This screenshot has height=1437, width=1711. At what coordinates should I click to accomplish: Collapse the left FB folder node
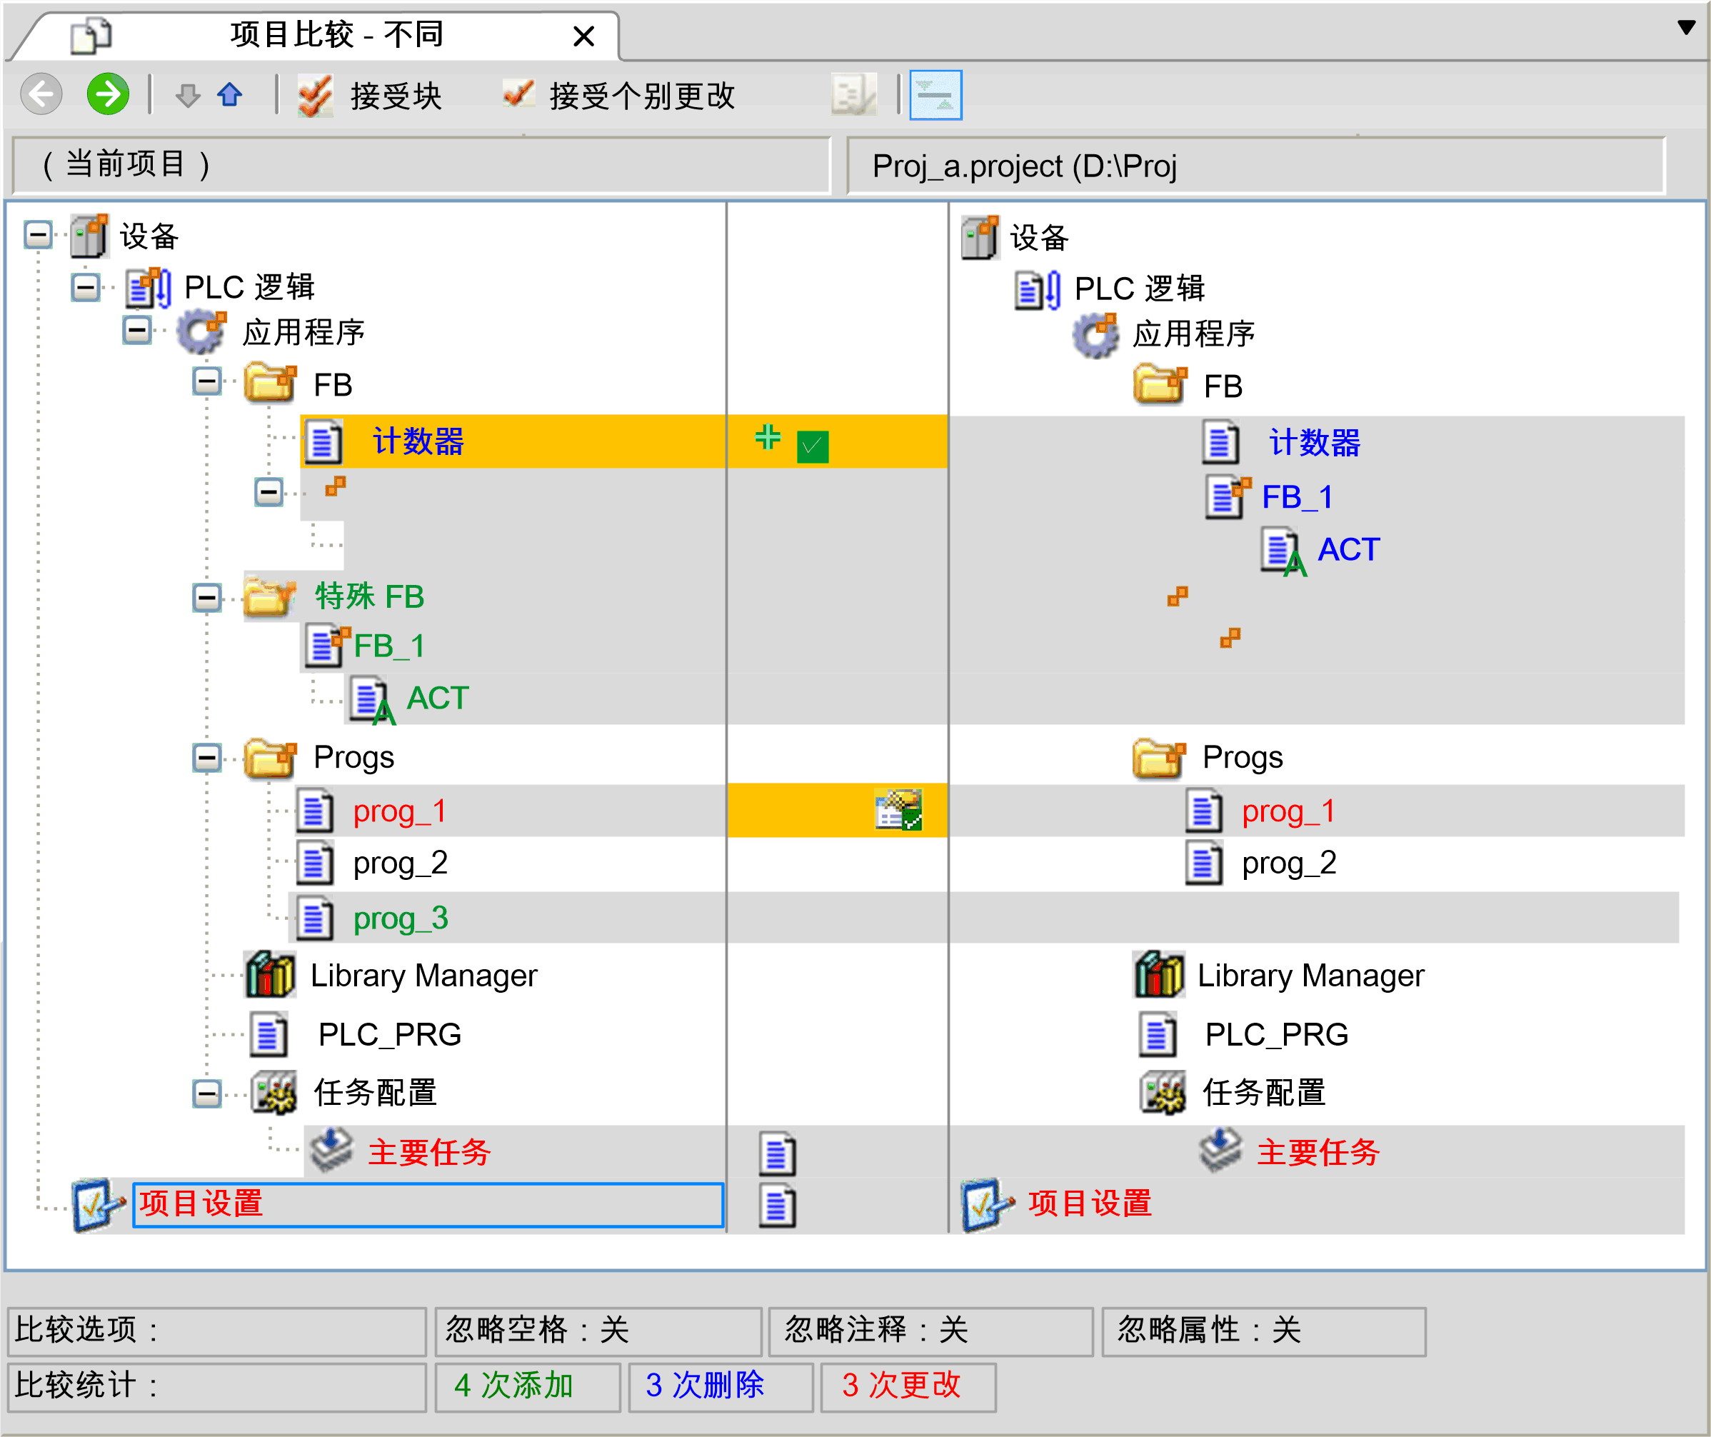(207, 381)
